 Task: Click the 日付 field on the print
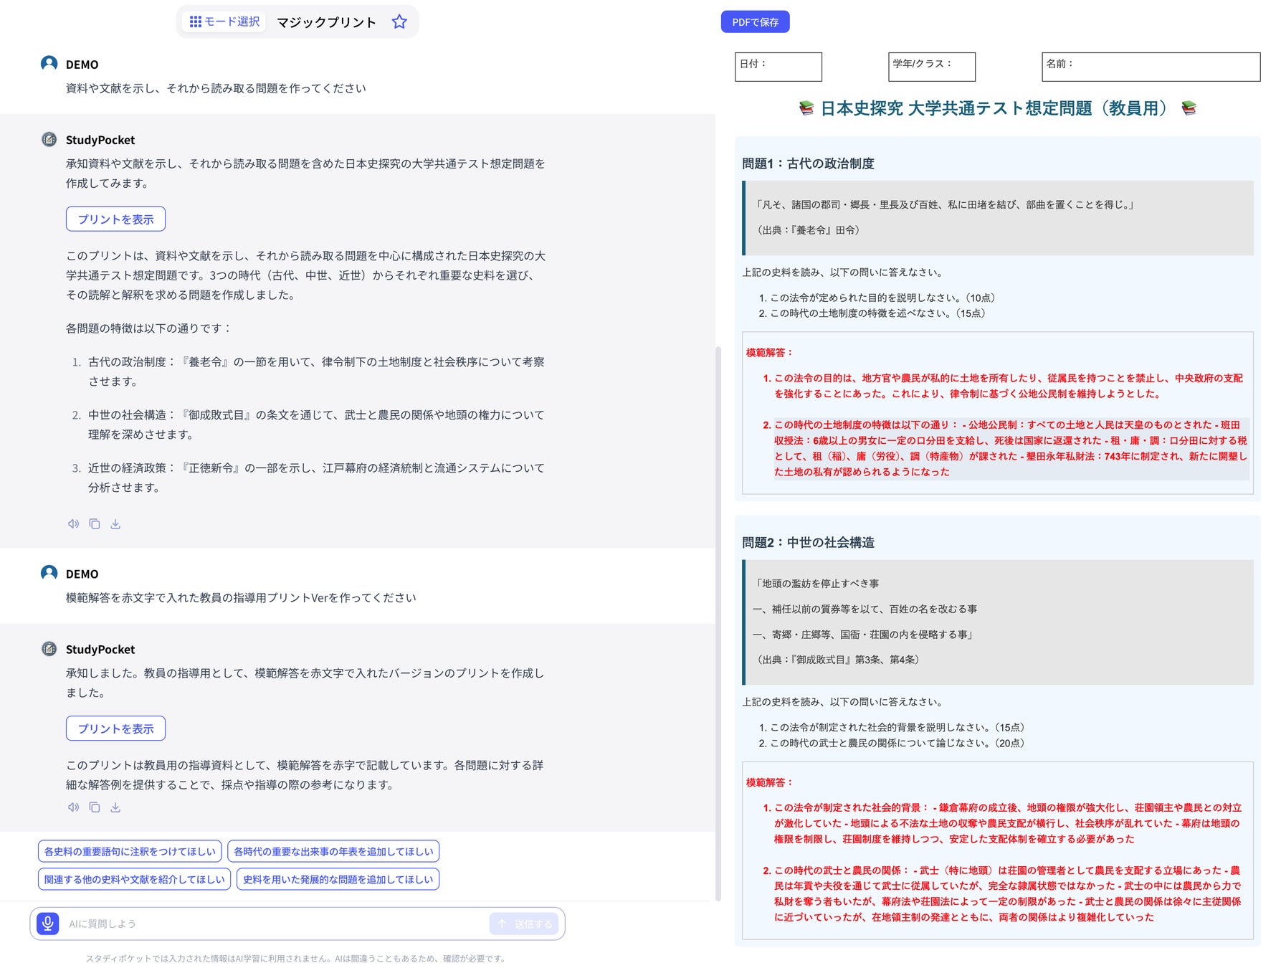pos(778,67)
